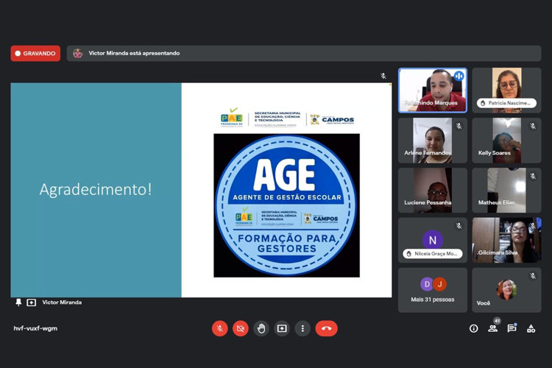Click the pin icon beside Victor Miranda
The height and width of the screenshot is (368, 552).
tap(18, 302)
